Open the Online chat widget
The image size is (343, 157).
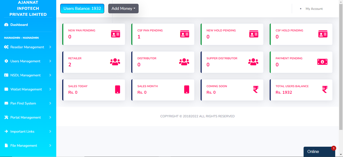(x=319, y=151)
